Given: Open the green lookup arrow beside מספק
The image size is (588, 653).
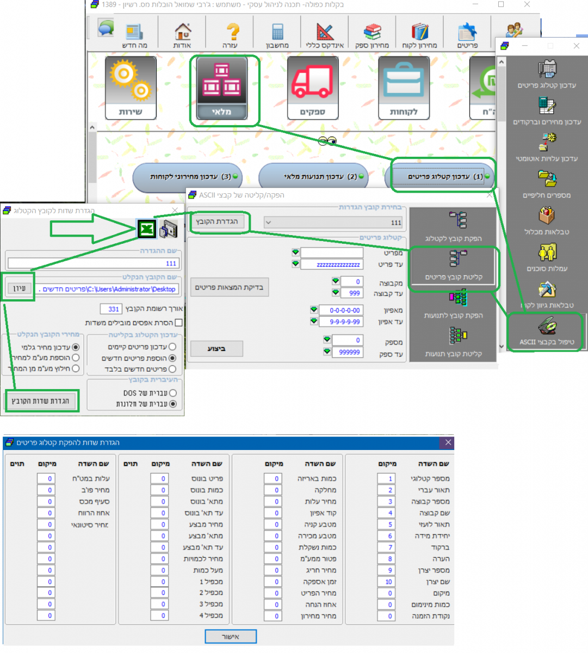Looking at the screenshot, I should [x=327, y=340].
